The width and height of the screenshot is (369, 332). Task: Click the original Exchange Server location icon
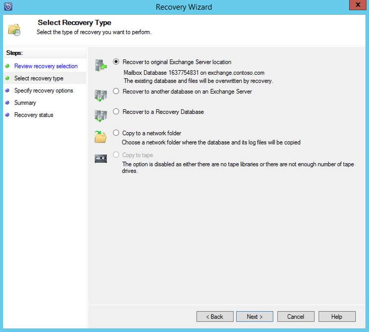(x=101, y=65)
